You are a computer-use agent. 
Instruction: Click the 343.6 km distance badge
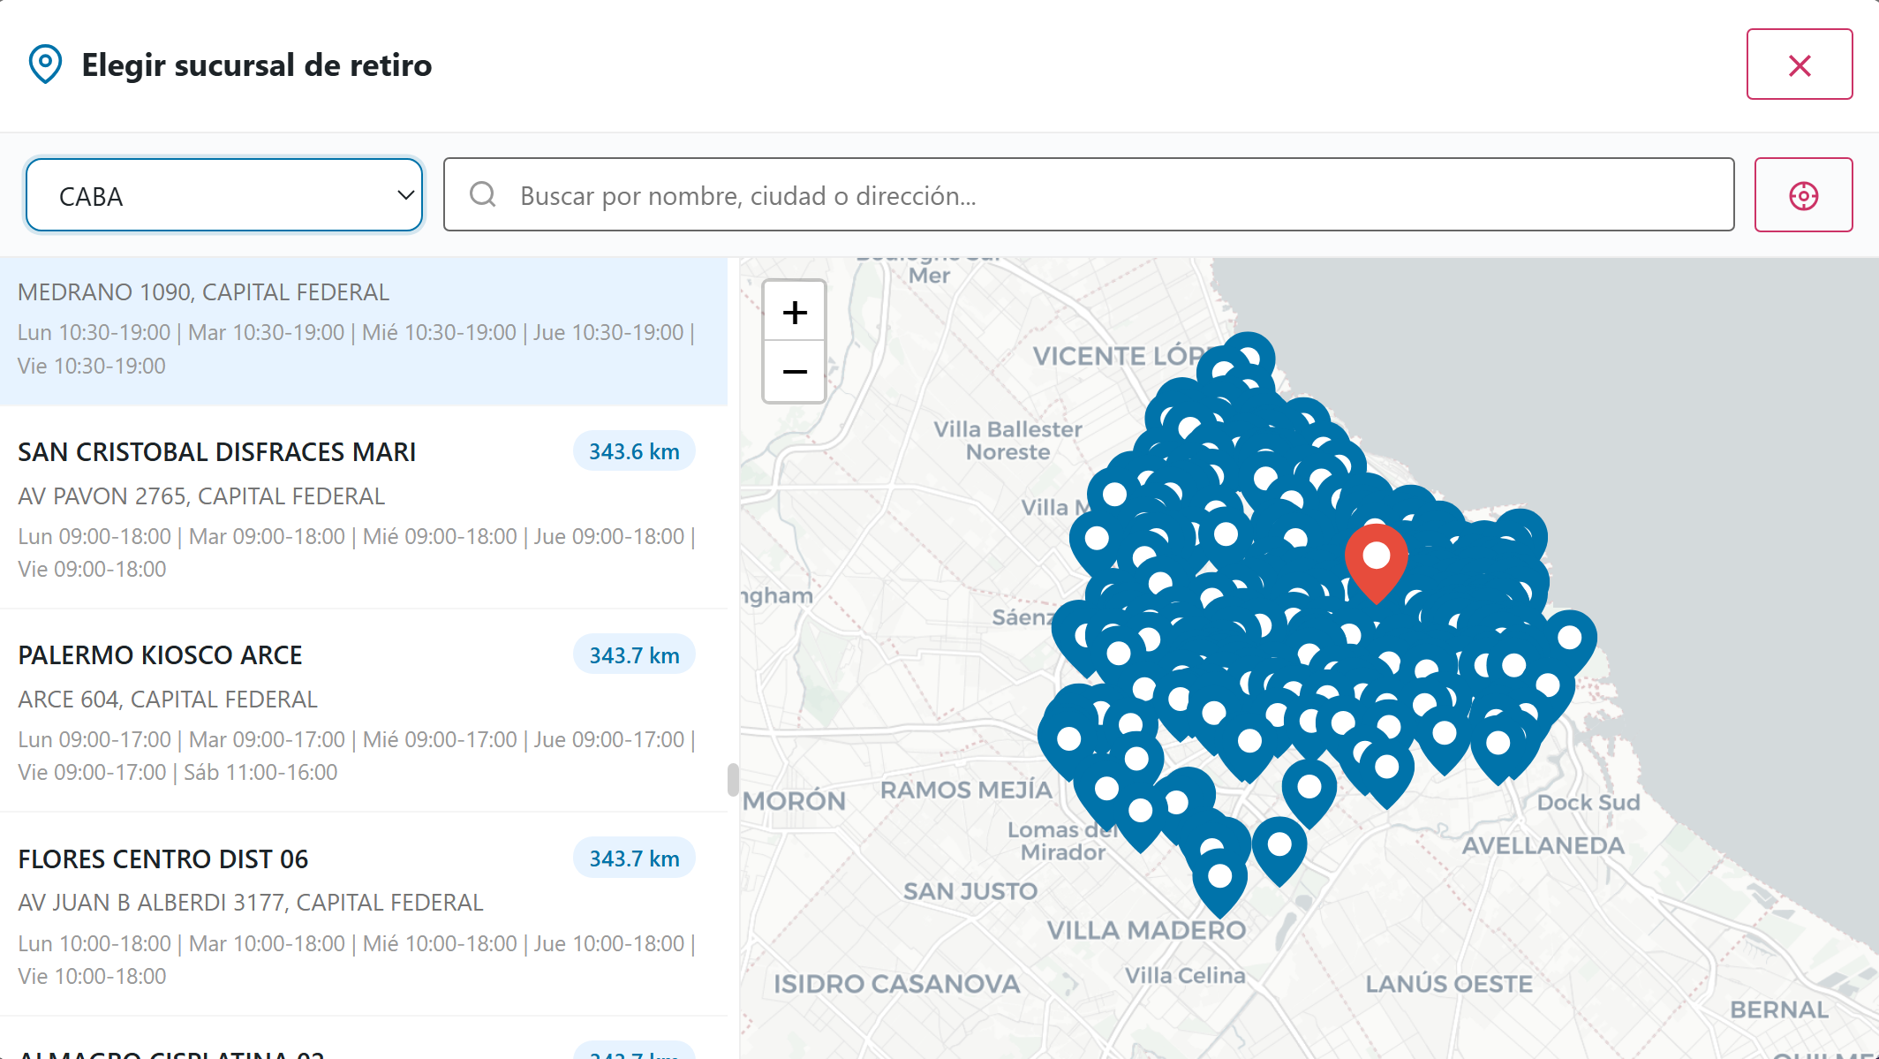(x=634, y=452)
